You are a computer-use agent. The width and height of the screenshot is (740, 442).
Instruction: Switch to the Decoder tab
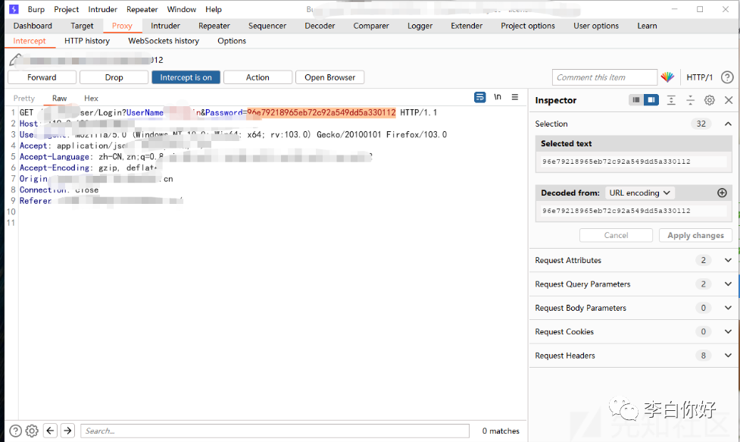320,26
